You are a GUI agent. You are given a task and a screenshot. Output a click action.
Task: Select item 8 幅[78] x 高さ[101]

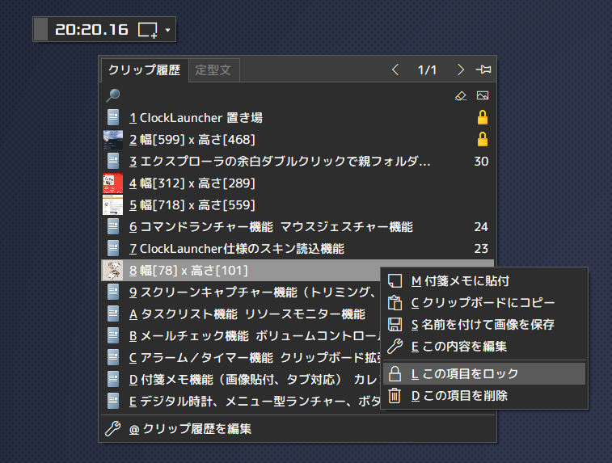click(241, 271)
